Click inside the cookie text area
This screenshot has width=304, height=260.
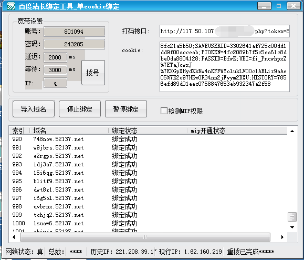pyautogui.click(x=225, y=67)
